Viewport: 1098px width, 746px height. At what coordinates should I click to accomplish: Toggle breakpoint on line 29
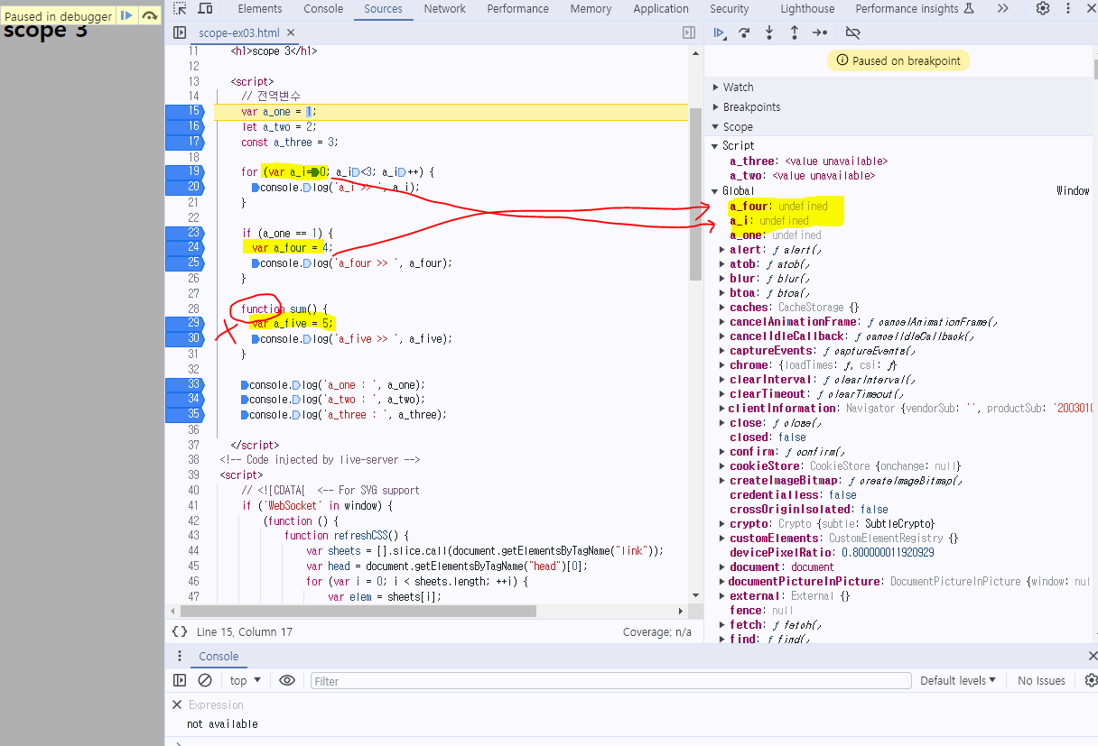tap(186, 323)
